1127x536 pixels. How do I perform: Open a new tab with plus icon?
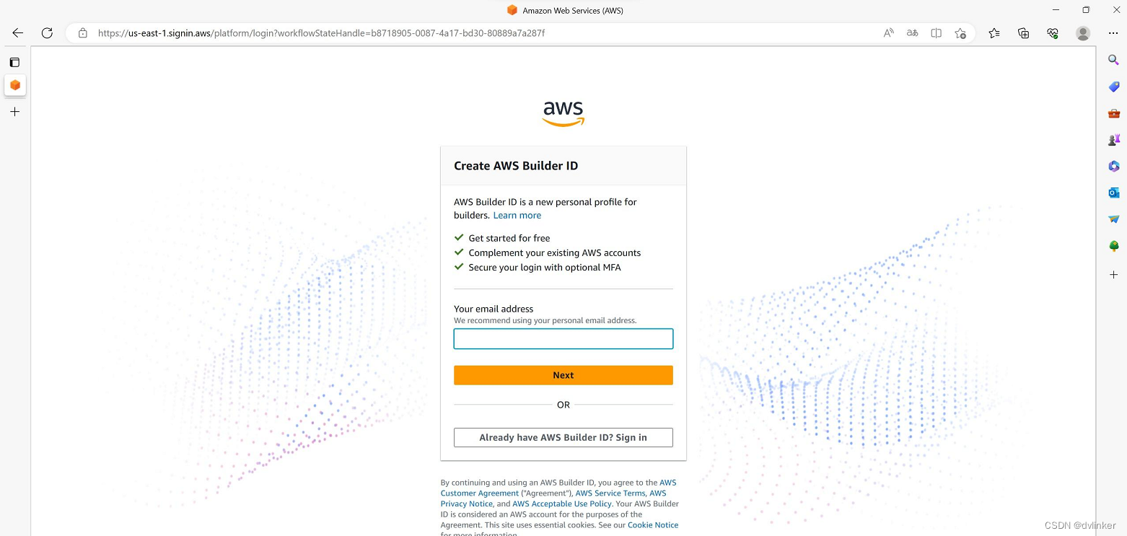point(14,112)
